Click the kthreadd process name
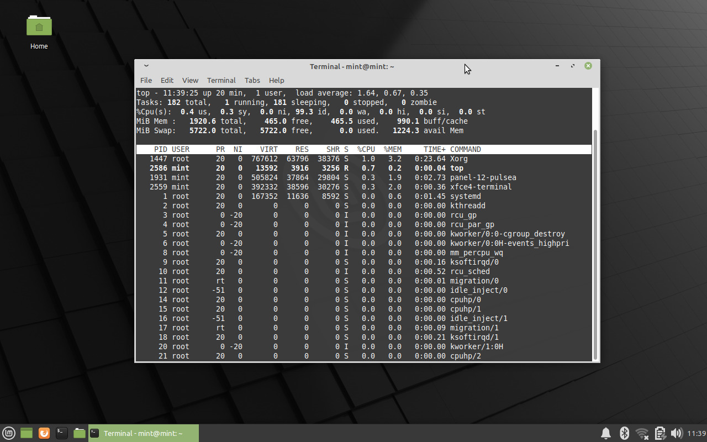Screen dimensions: 707x442 pos(468,206)
